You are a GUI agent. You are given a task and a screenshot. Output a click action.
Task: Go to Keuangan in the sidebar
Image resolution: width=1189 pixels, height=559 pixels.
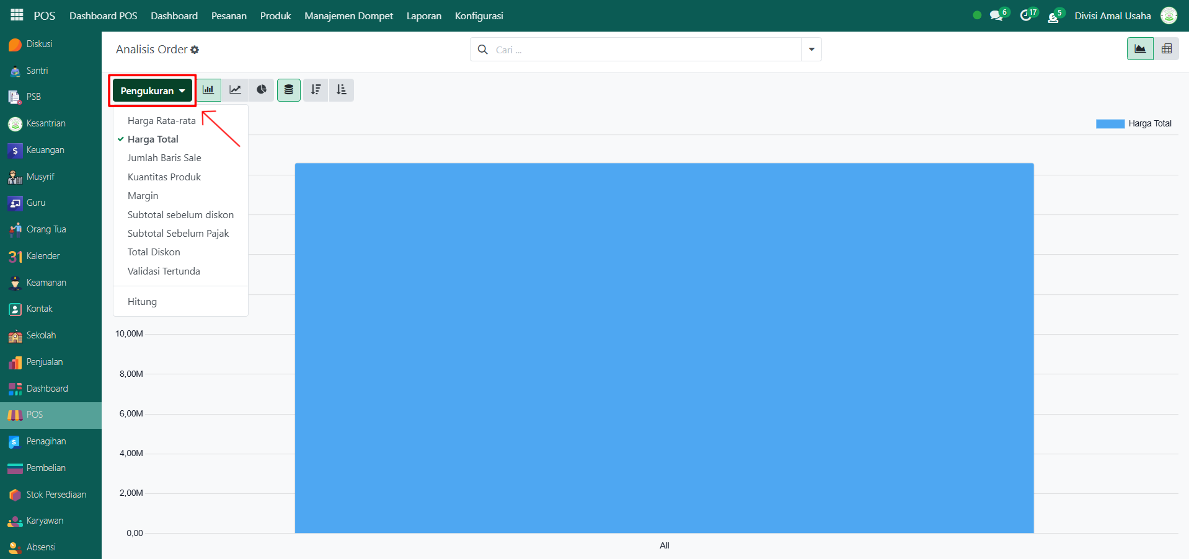[x=45, y=150]
